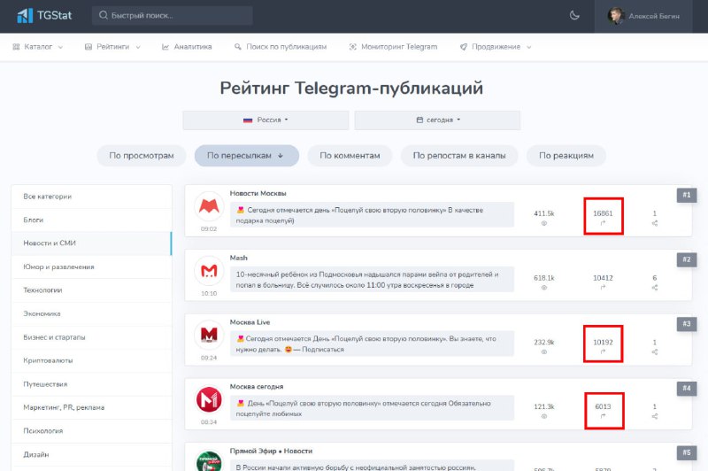
Task: Sort By По репостам в каналы
Action: coord(459,155)
